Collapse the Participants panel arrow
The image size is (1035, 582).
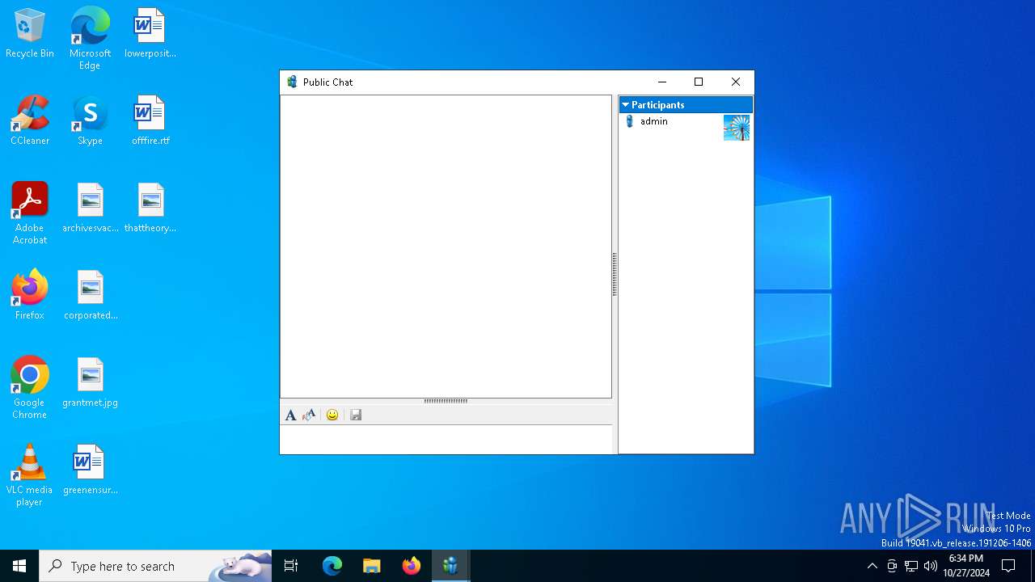(625, 105)
